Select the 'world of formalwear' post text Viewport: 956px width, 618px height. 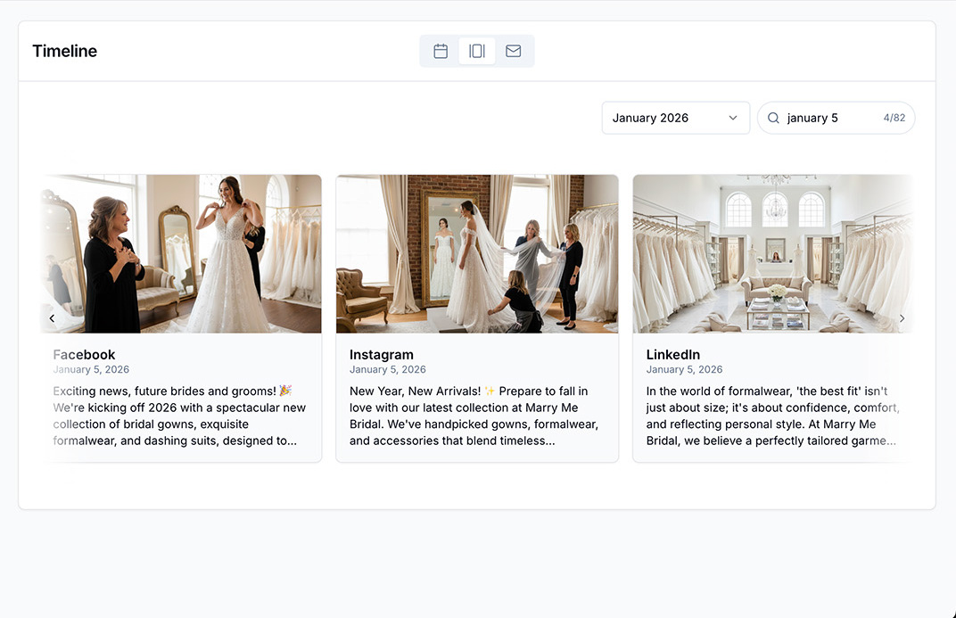tap(771, 416)
